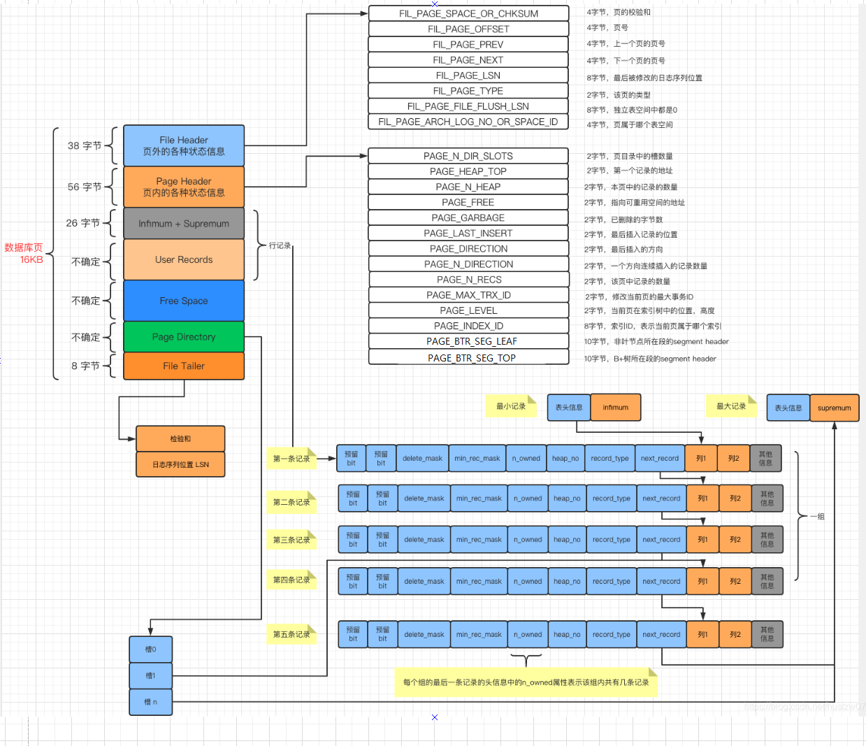
Task: Select the File Header block
Action: point(184,145)
